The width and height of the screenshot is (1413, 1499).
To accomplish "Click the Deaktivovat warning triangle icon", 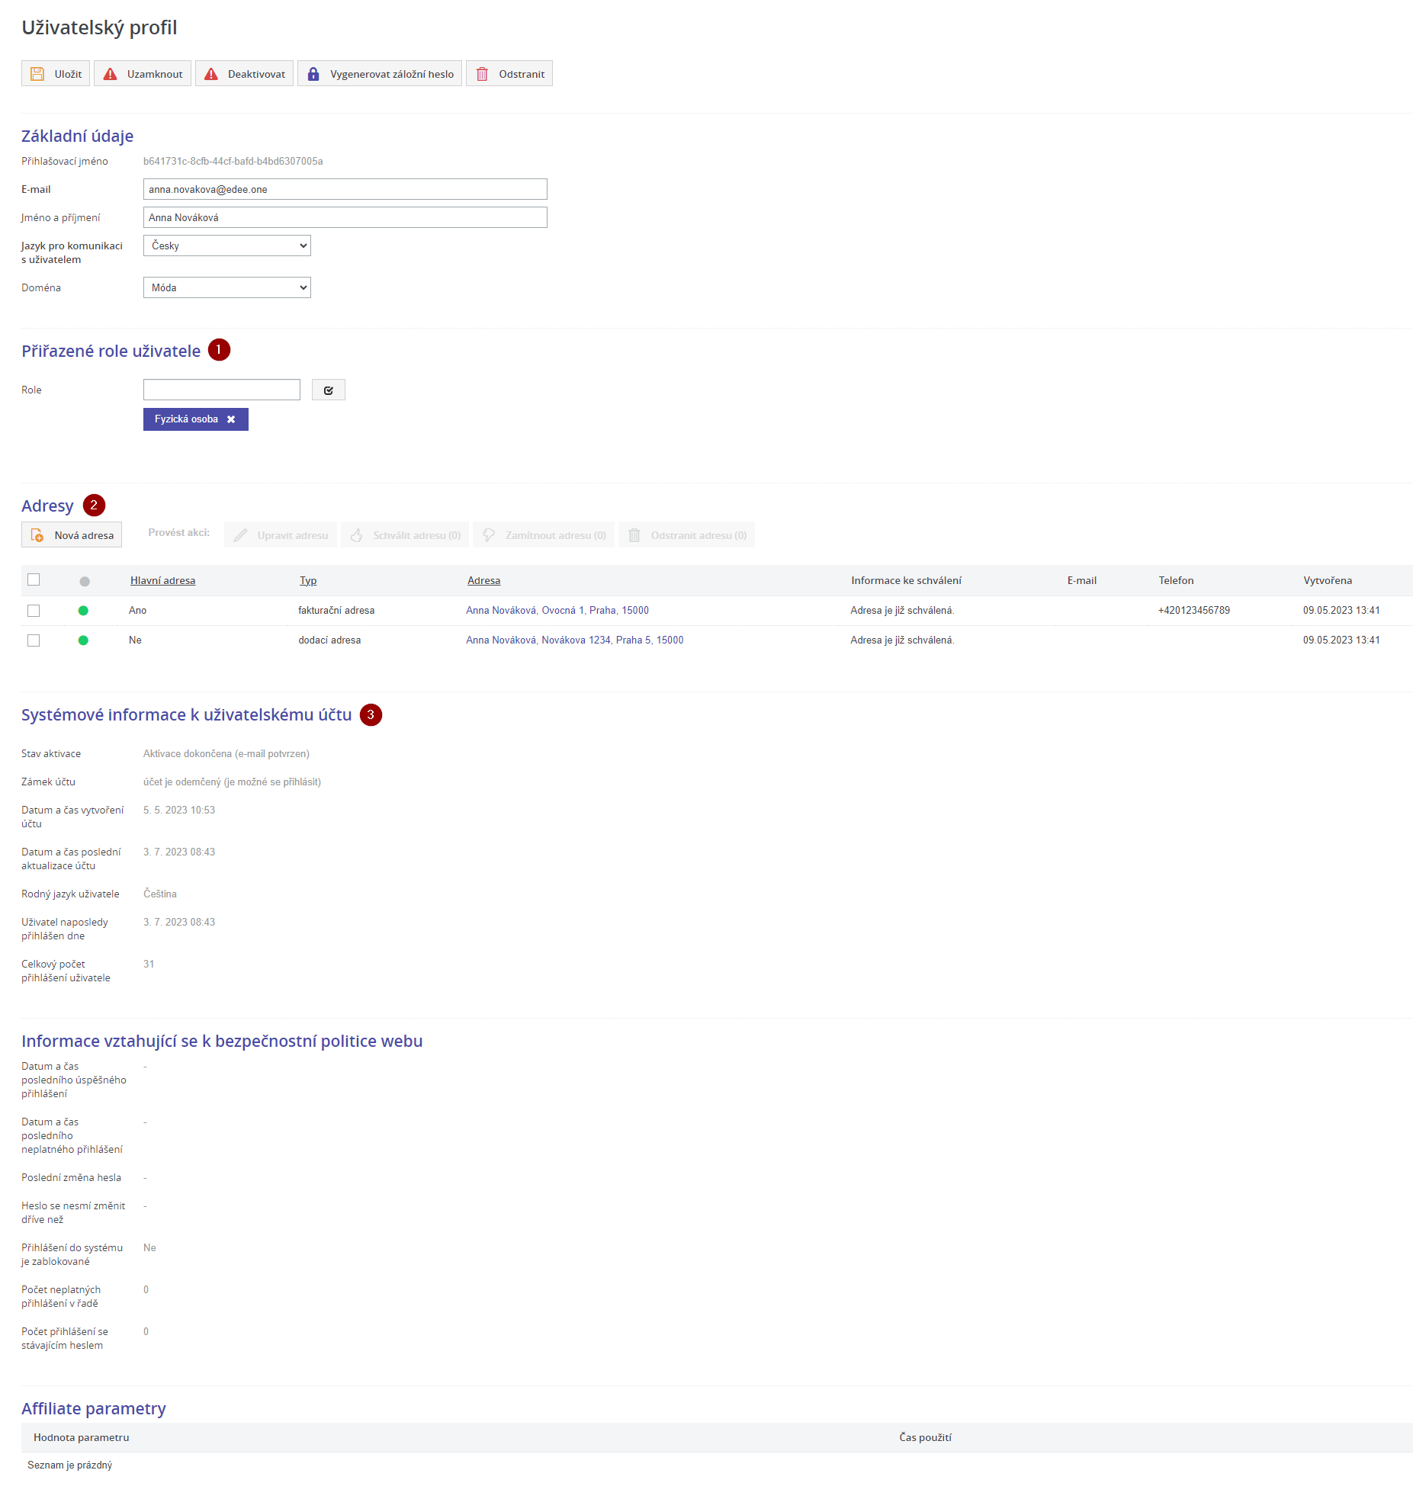I will [x=211, y=74].
